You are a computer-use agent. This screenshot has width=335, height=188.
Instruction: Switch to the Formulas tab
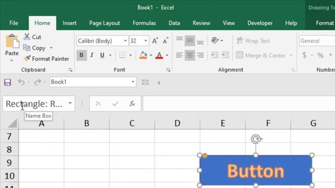(x=144, y=23)
